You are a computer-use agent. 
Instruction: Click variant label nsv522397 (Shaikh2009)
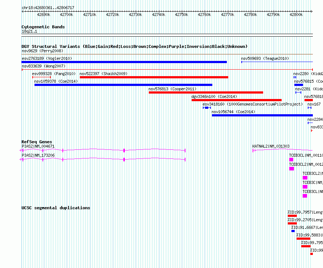103,74
